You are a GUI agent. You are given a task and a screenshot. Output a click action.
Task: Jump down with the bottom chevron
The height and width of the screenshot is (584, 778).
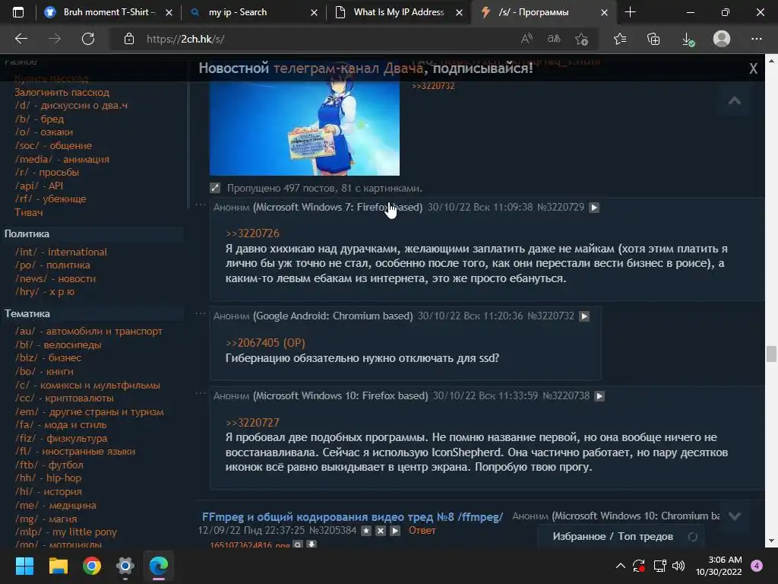point(735,516)
